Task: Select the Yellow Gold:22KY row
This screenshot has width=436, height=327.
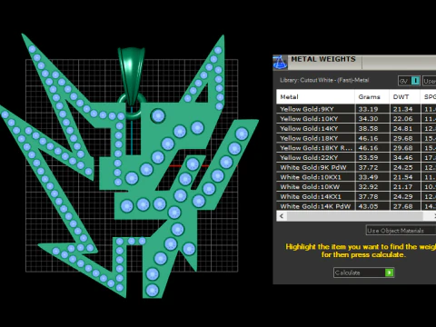Action: [356, 157]
